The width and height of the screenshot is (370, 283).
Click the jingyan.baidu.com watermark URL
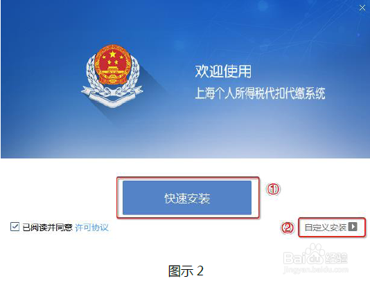pos(315,269)
